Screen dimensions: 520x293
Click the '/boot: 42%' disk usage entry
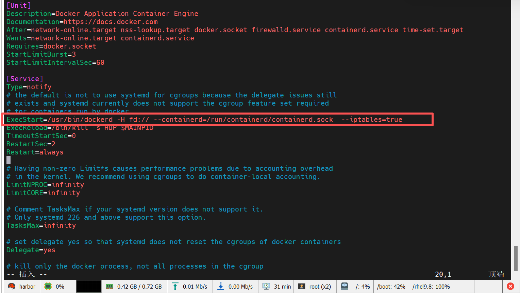(391, 287)
